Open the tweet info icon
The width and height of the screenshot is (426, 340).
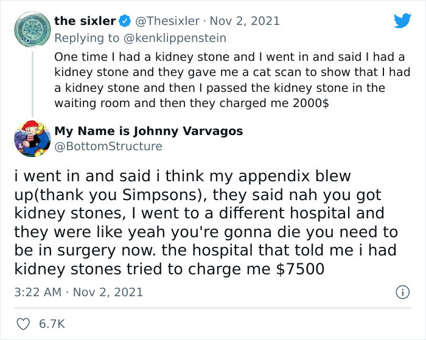pos(402,292)
